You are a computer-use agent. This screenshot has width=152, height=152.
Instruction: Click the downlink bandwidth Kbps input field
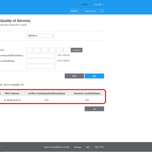(41, 61)
